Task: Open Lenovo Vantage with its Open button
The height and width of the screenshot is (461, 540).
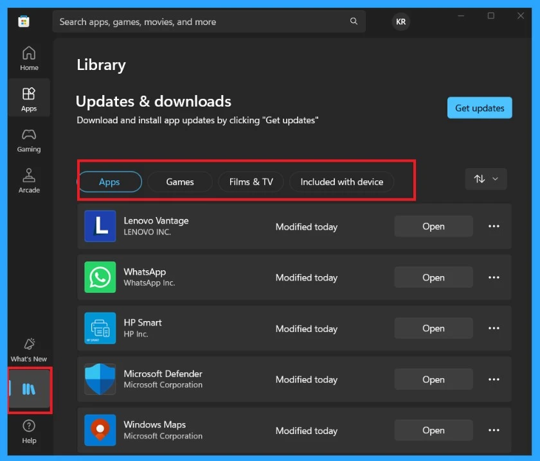Action: (433, 227)
